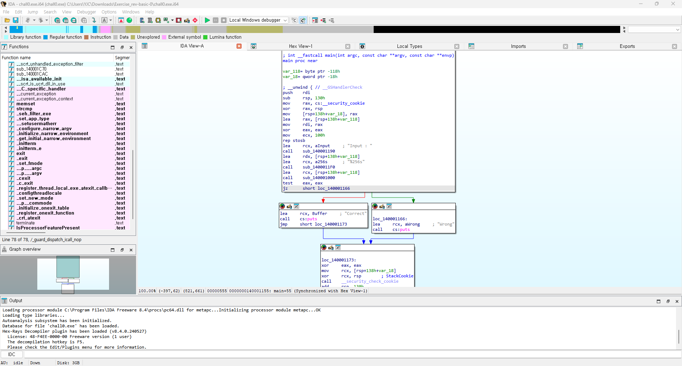Open the empty dropdown right of navigation band

pos(654,29)
